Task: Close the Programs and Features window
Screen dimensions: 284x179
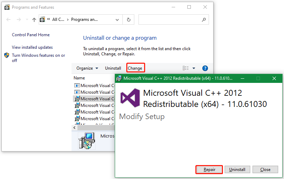Action: click(x=205, y=7)
